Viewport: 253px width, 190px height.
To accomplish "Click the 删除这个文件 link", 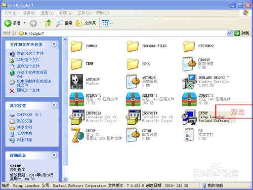I will coord(28,90).
